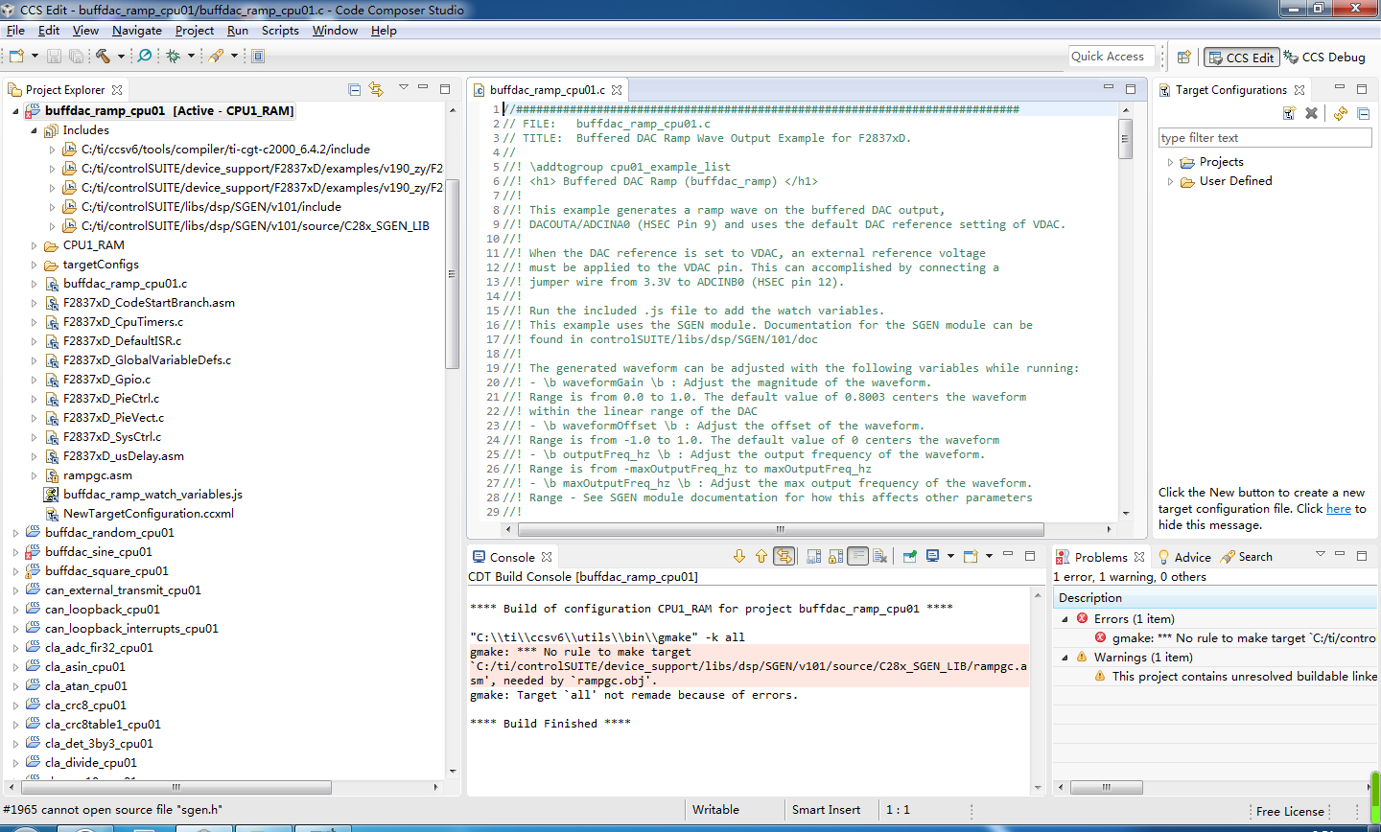Expand the targetConfigs folder
The width and height of the screenshot is (1381, 832).
[34, 265]
